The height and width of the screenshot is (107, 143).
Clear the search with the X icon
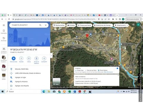[46, 25]
